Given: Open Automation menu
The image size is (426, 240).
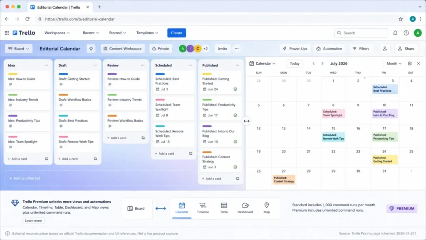Looking at the screenshot, I should 329,48.
